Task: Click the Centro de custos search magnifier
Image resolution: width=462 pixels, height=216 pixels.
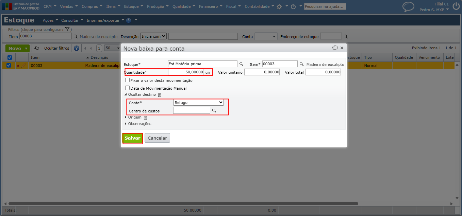Action: pyautogui.click(x=214, y=111)
